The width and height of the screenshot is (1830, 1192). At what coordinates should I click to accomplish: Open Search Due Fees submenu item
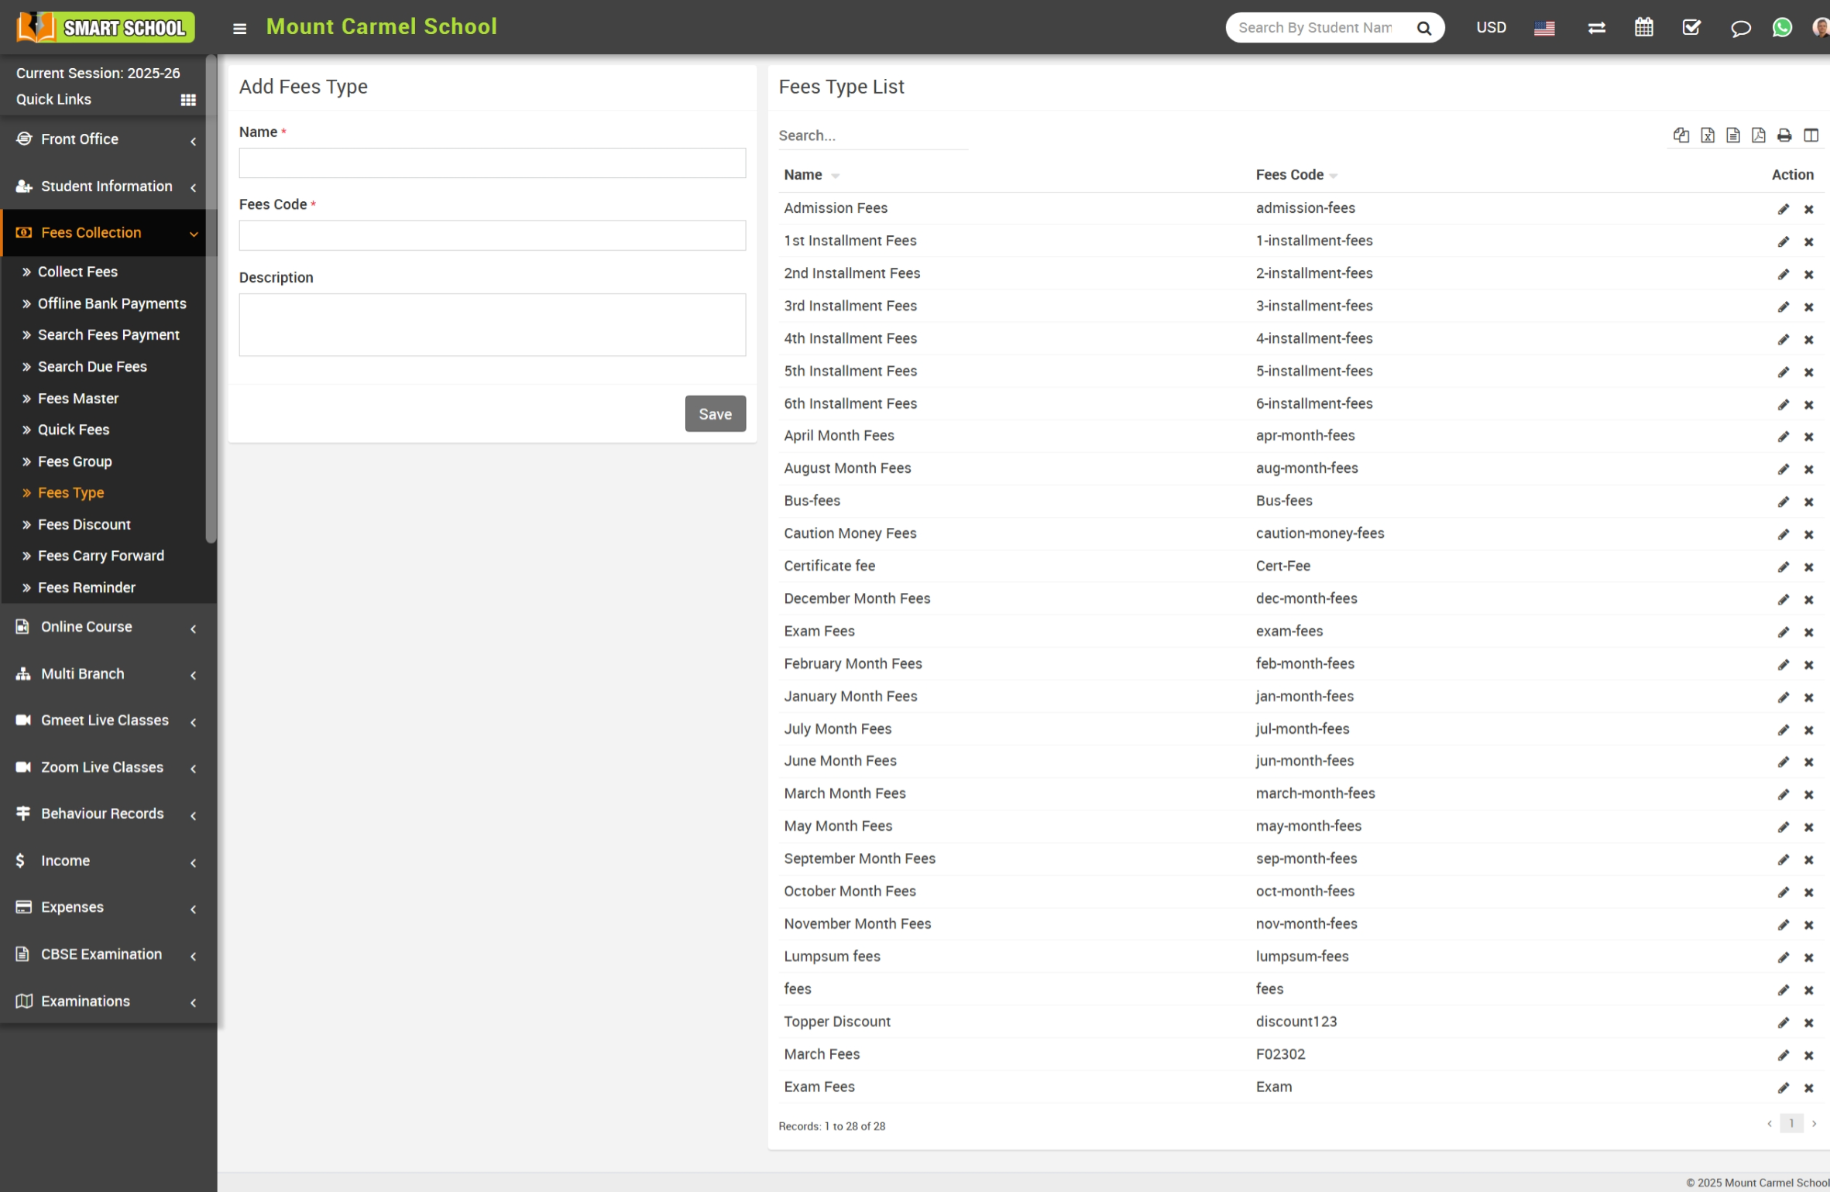coord(92,367)
